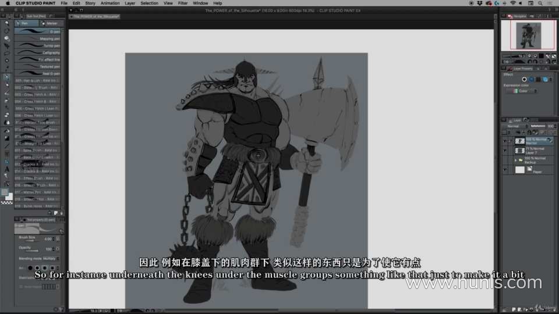Select the Move hand tool
The height and width of the screenshot is (314, 559).
pyautogui.click(x=6, y=31)
